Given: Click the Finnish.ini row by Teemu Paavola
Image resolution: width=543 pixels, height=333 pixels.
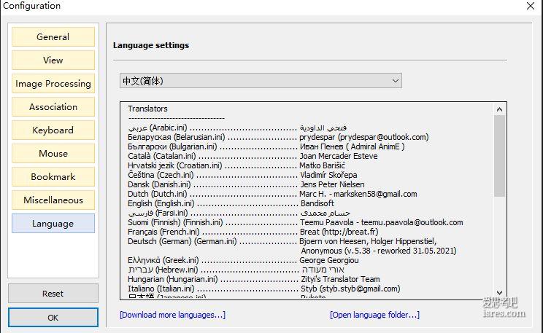Looking at the screenshot, I should coord(296,222).
